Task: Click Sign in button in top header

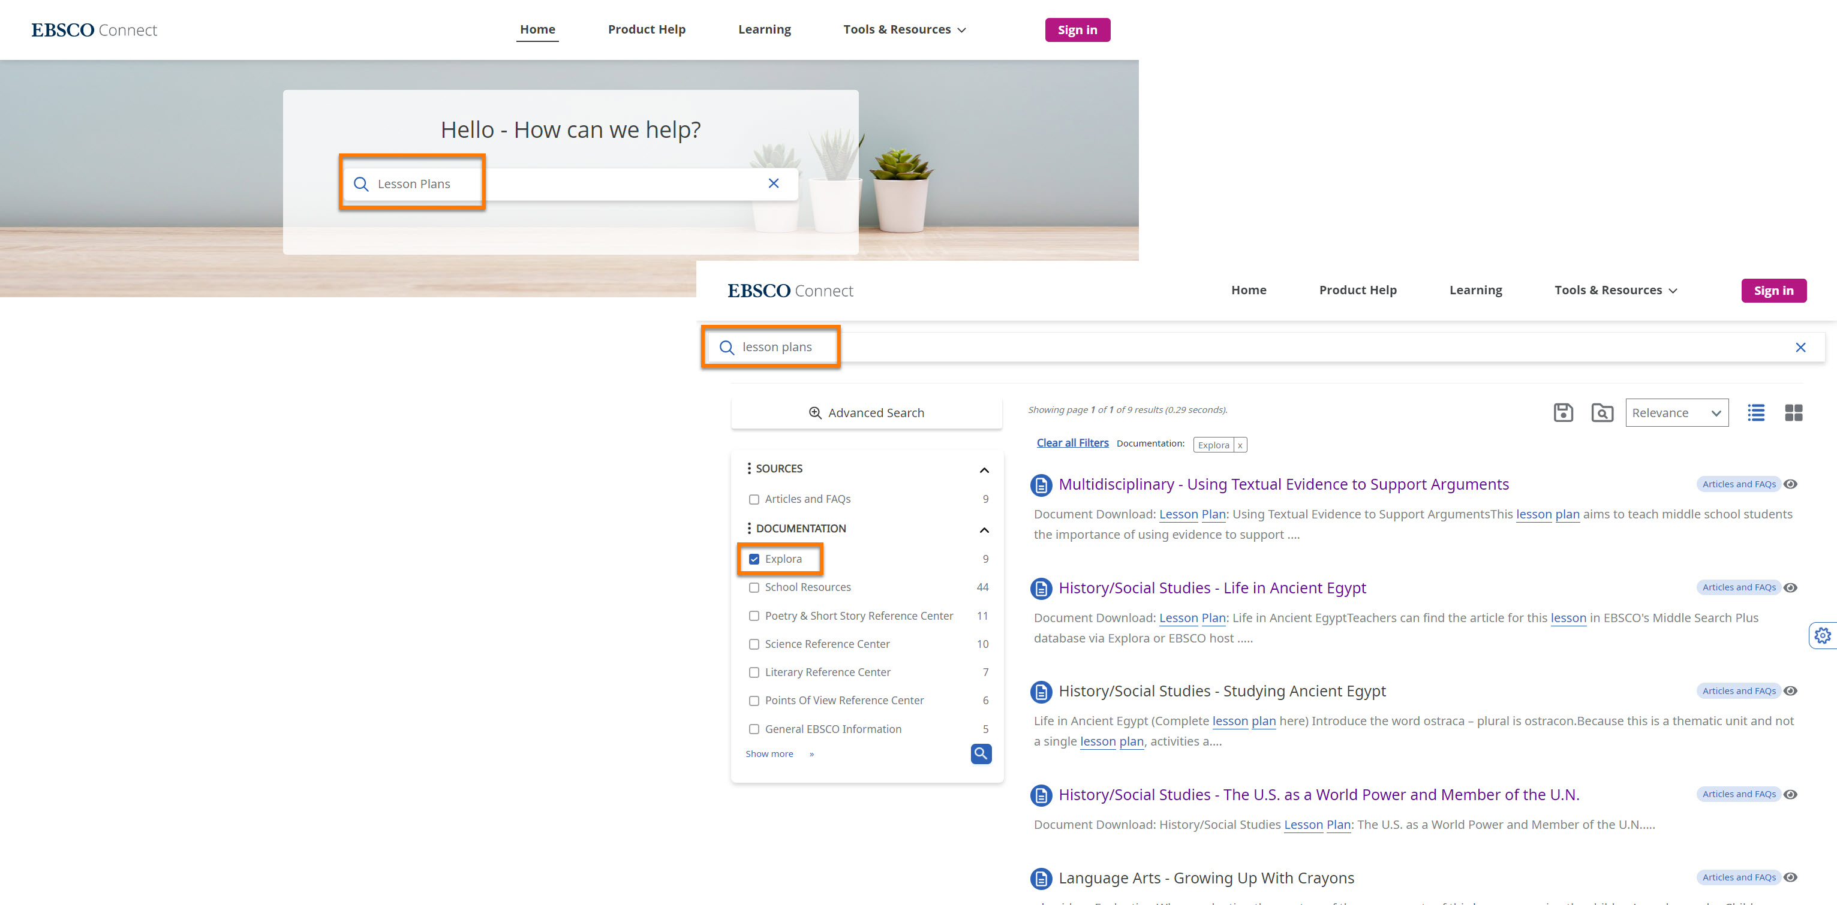Action: click(x=1077, y=30)
